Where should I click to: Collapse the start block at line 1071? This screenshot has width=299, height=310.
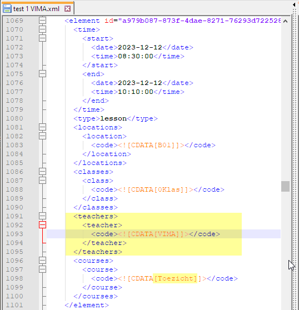(x=43, y=38)
